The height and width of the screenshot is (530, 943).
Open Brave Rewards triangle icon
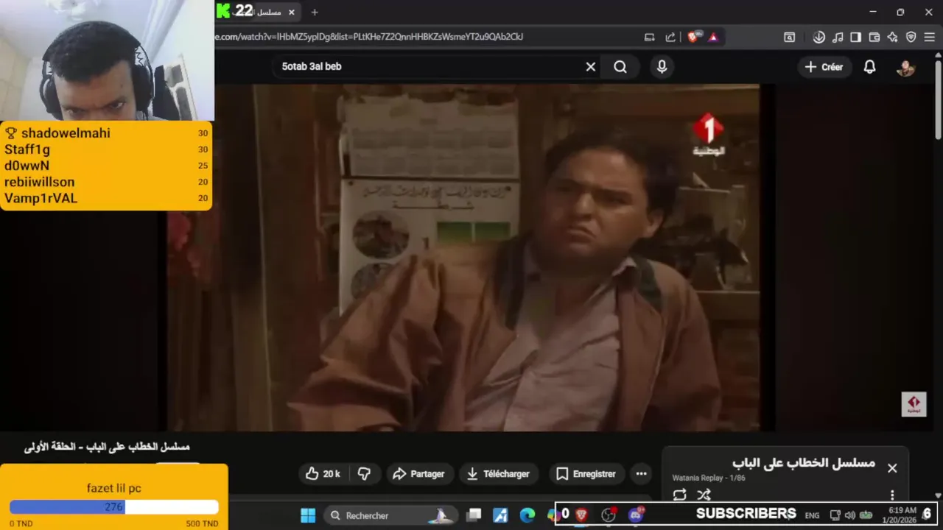point(713,37)
